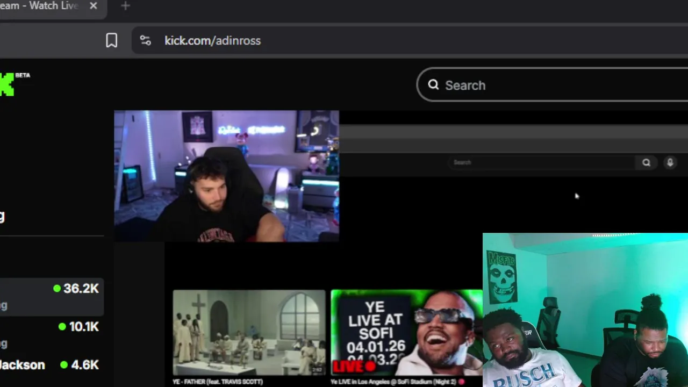Bookmark this page with the bookmark icon
Viewport: 688px width, 387px height.
click(111, 40)
